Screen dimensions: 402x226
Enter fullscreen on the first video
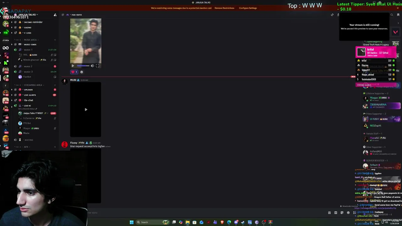(97, 66)
